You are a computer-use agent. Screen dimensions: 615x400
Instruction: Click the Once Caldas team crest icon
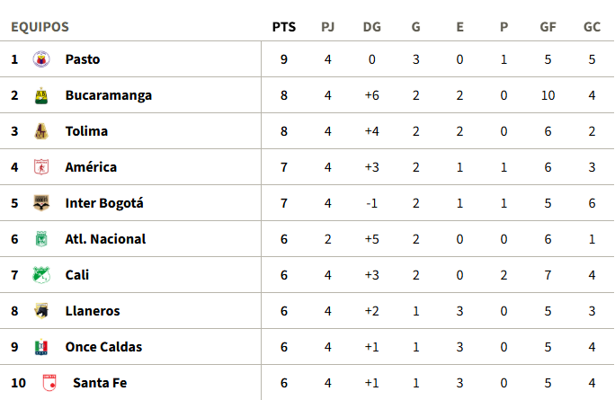pos(40,347)
